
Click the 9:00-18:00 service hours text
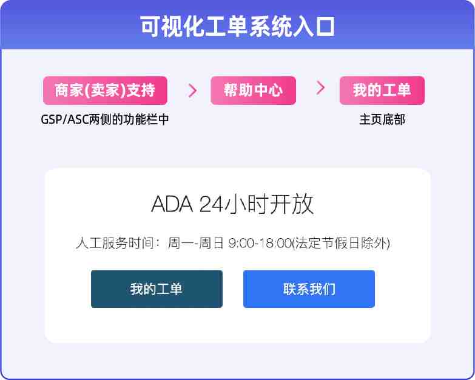click(x=260, y=243)
